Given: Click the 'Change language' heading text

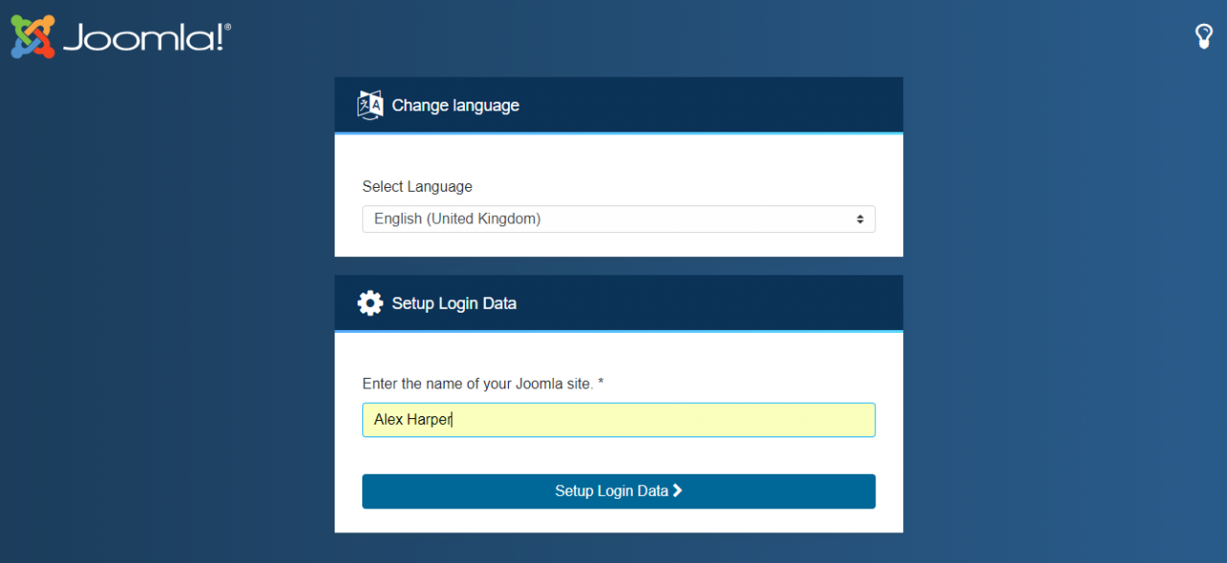Looking at the screenshot, I should pyautogui.click(x=455, y=106).
